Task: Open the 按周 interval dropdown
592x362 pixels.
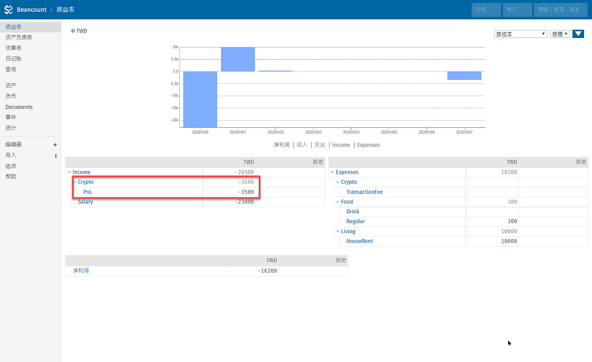Action: coord(560,34)
